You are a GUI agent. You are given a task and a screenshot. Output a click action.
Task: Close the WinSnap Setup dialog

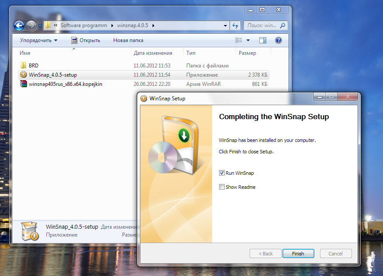tap(348, 97)
